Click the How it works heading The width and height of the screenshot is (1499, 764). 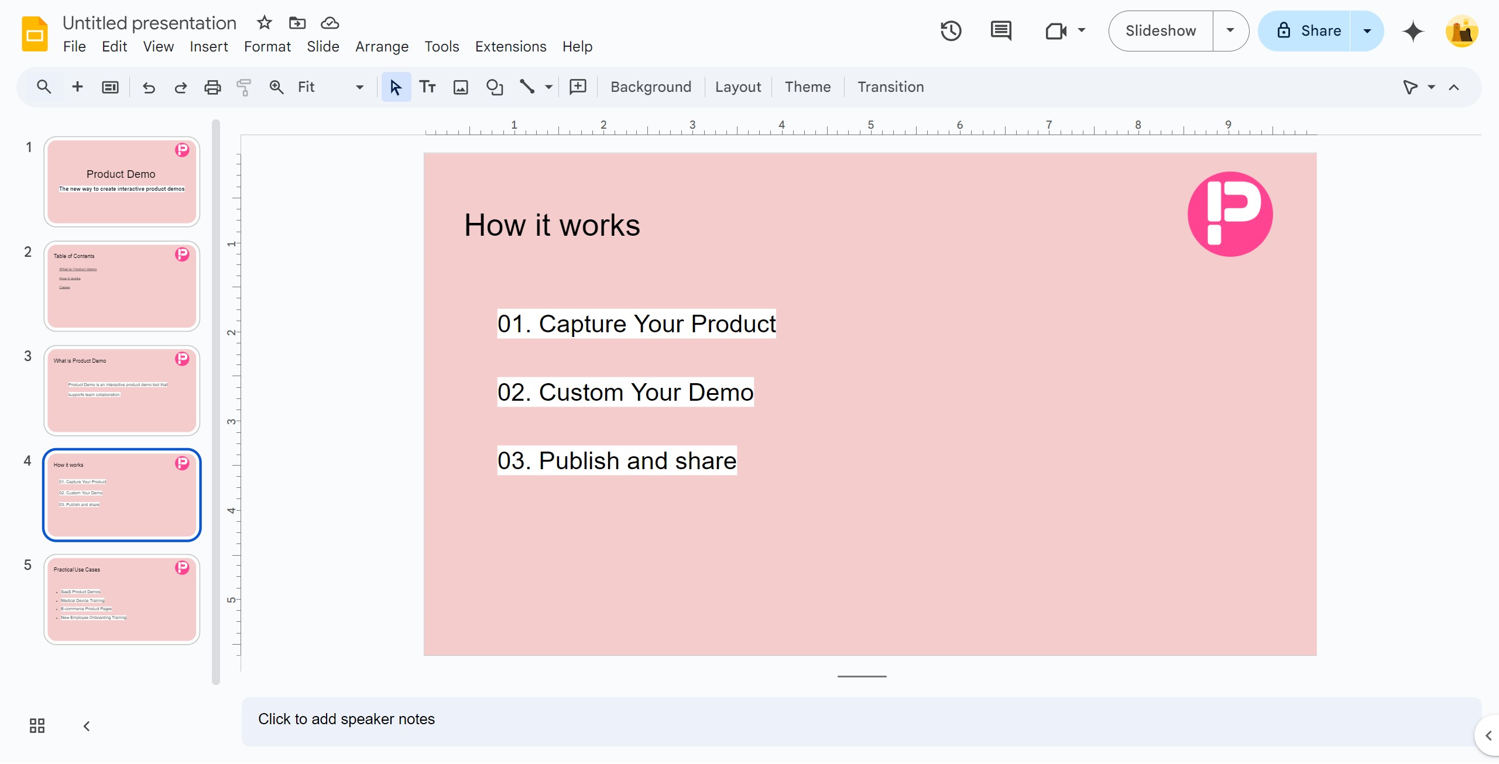[552, 225]
